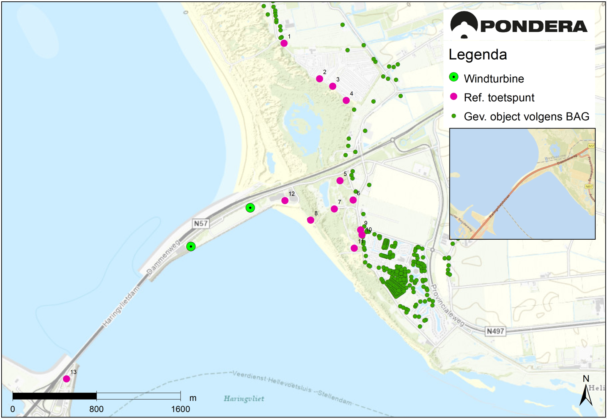Click wind turbine marker nearest reference point 12
Viewport: 607px width, 419px height.
click(x=250, y=208)
